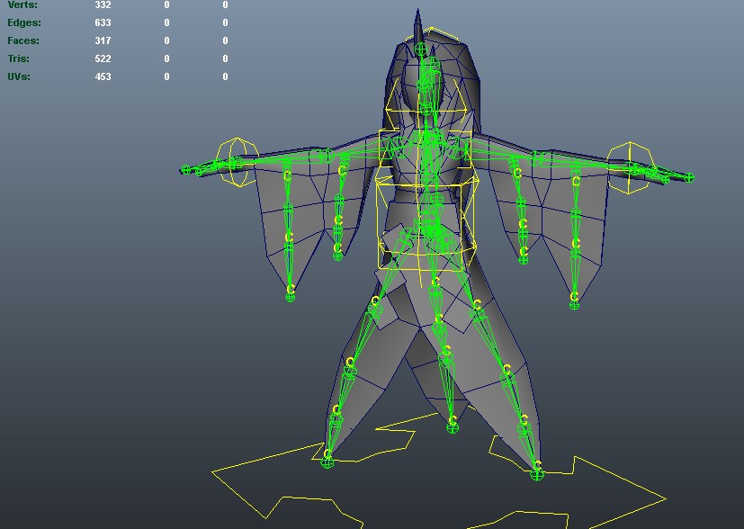This screenshot has width=744, height=529.
Task: Click the face count value 317
Action: coord(103,40)
